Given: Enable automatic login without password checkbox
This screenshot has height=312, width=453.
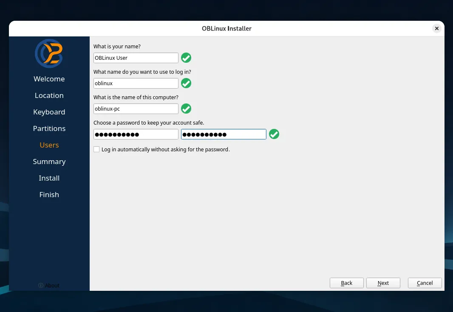Looking at the screenshot, I should coord(96,149).
